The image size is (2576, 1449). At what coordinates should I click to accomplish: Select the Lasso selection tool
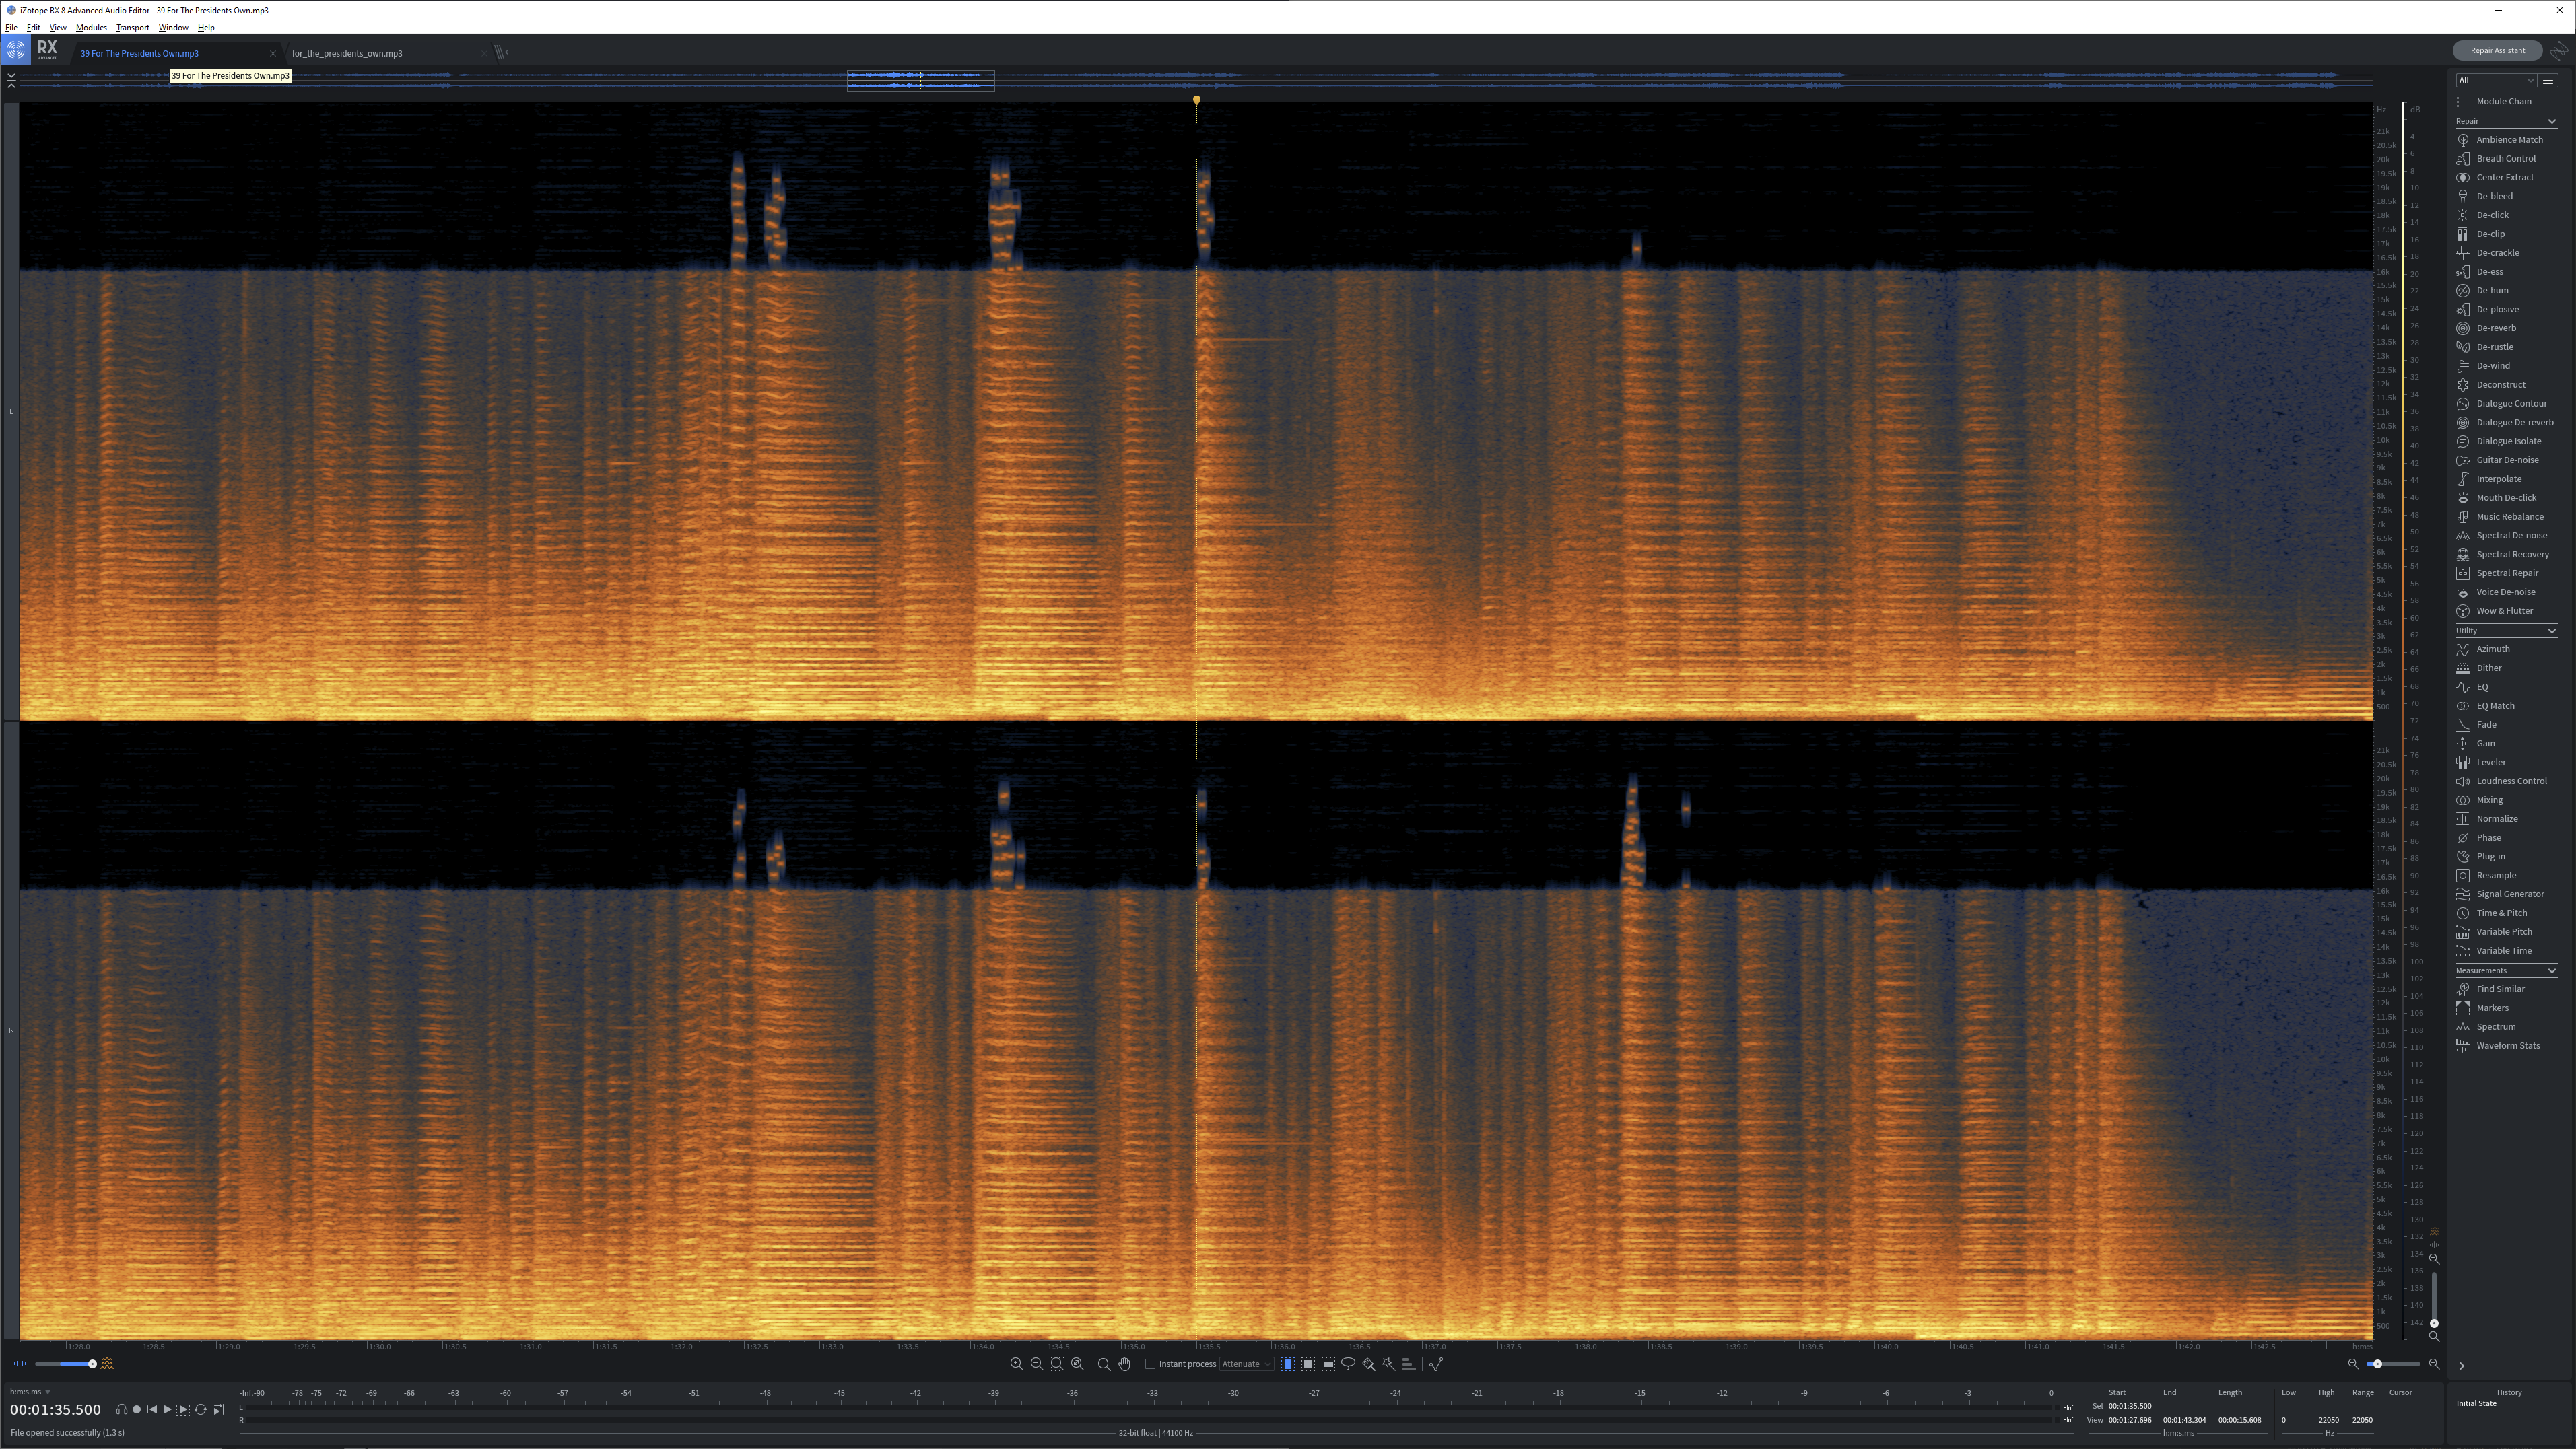[1348, 1364]
